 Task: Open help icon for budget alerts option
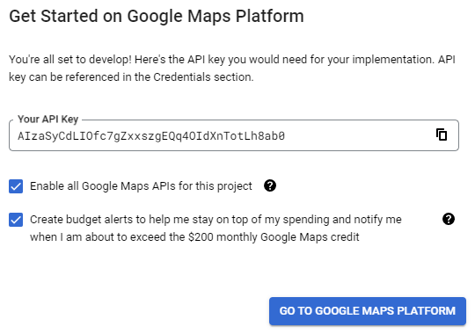(449, 219)
